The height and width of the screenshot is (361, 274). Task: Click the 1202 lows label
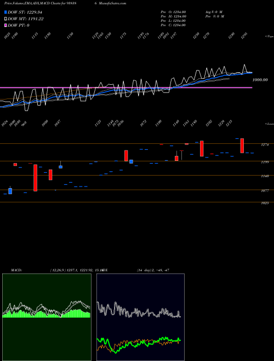pos(209,123)
